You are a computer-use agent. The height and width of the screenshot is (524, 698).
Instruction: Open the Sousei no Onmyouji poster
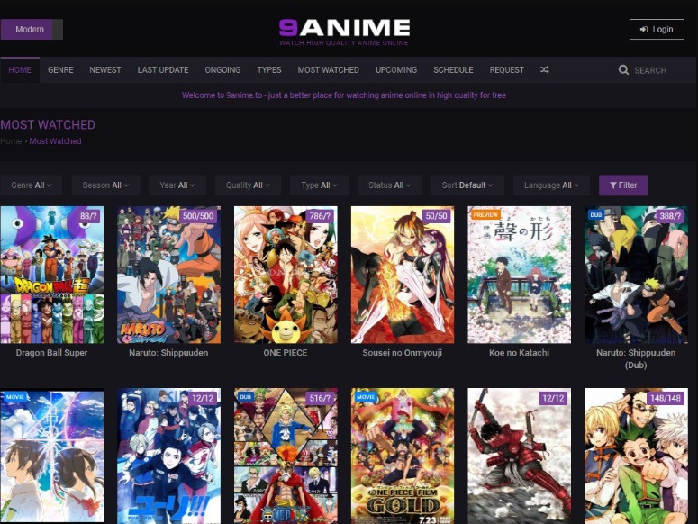coord(403,275)
